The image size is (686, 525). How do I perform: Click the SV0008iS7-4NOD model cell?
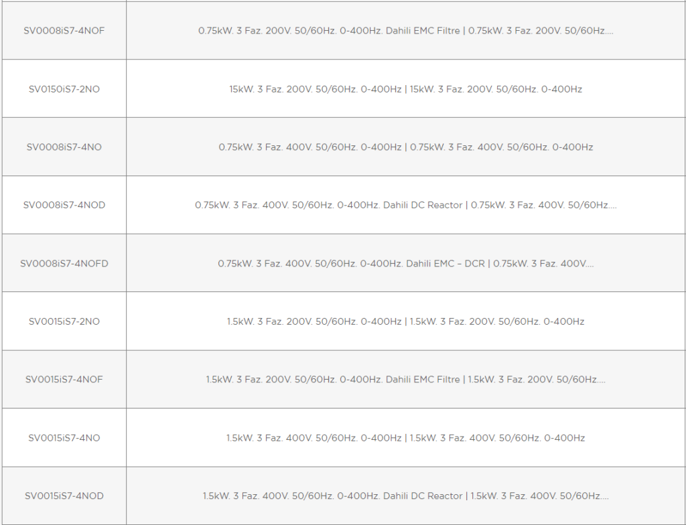point(64,205)
